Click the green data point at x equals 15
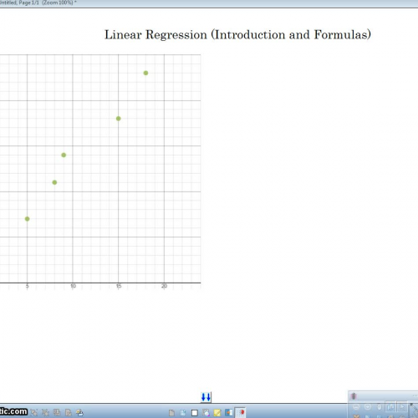The width and height of the screenshot is (418, 418). [119, 119]
